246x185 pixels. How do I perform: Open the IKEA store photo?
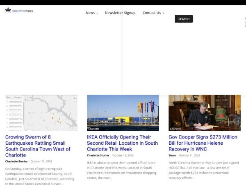(x=123, y=113)
